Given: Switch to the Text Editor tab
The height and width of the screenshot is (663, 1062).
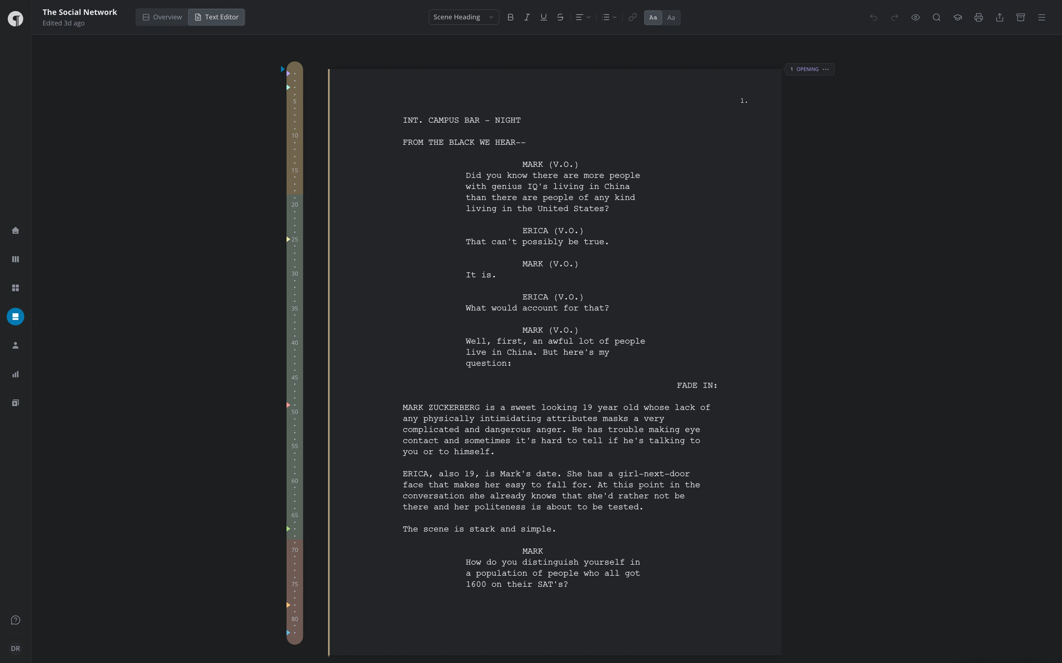Looking at the screenshot, I should pos(216,17).
